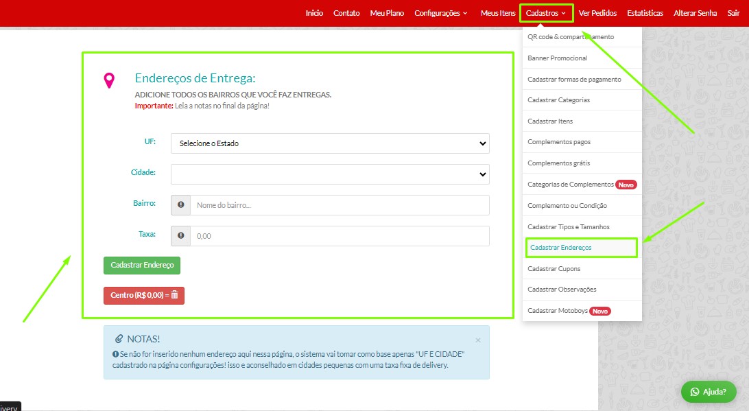
Task: Click the pink location pin icon
Action: 109,81
